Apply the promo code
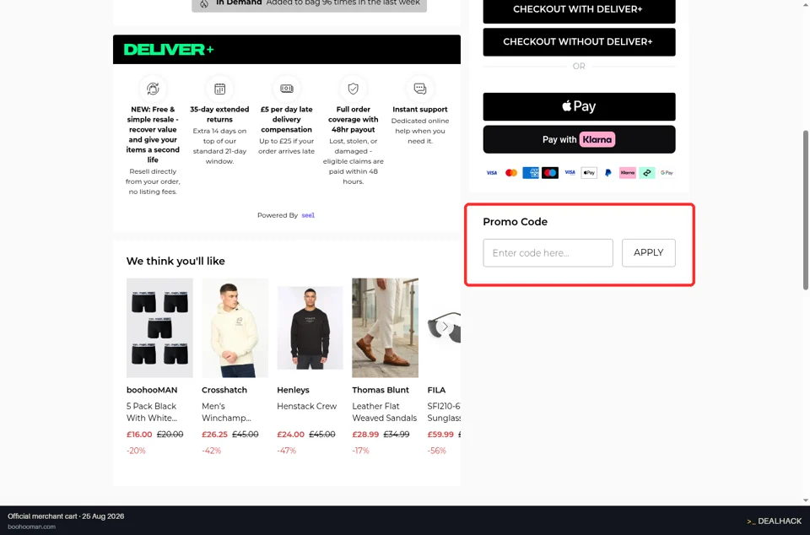 pyautogui.click(x=649, y=253)
